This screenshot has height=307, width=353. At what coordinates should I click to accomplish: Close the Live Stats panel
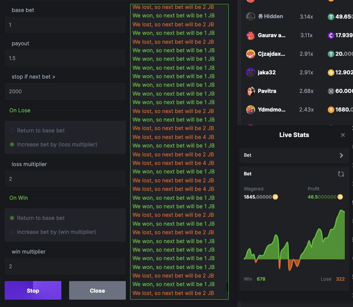coord(343,135)
